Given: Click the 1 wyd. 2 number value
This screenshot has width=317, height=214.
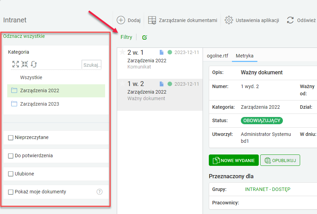Looking at the screenshot, I should pyautogui.click(x=250, y=86).
